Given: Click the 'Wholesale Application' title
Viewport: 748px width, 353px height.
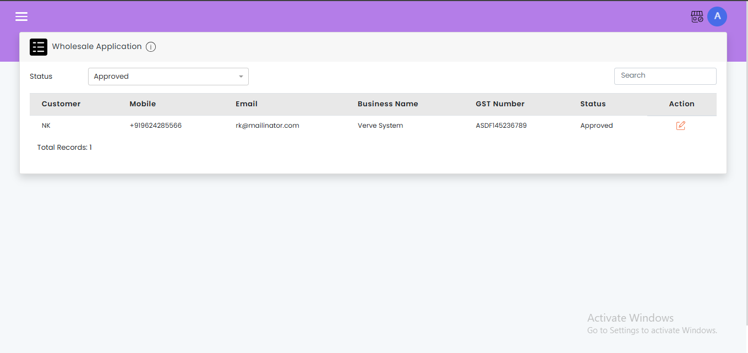Looking at the screenshot, I should tap(97, 47).
